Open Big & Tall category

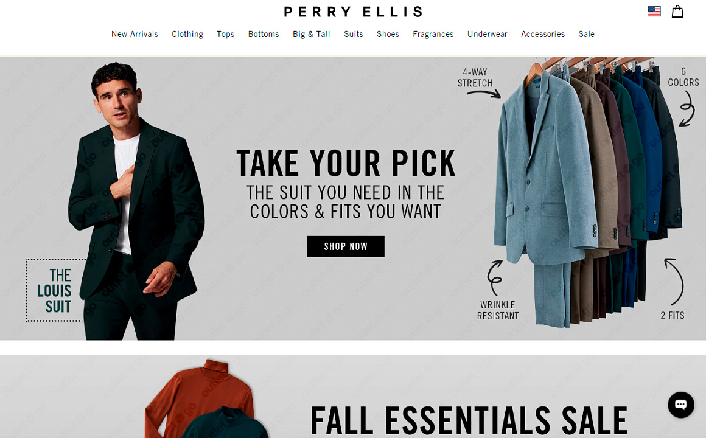311,34
